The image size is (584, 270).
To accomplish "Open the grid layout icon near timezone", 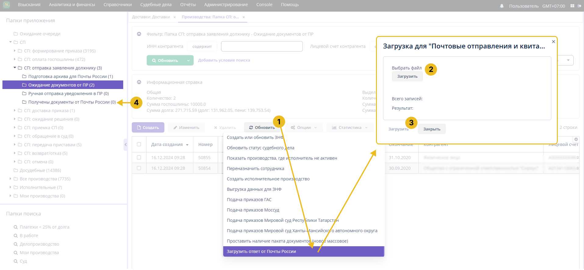I will pyautogui.click(x=572, y=6).
